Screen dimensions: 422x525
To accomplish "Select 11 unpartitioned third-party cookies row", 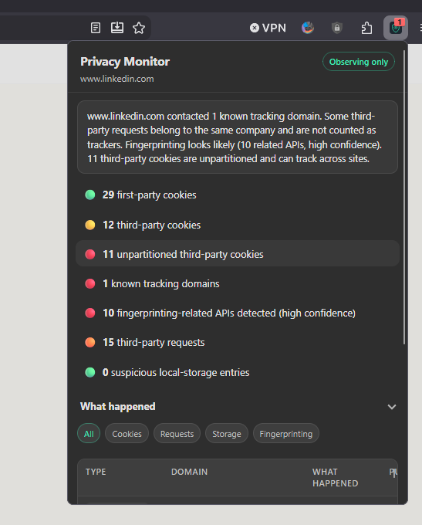I will pyautogui.click(x=238, y=254).
